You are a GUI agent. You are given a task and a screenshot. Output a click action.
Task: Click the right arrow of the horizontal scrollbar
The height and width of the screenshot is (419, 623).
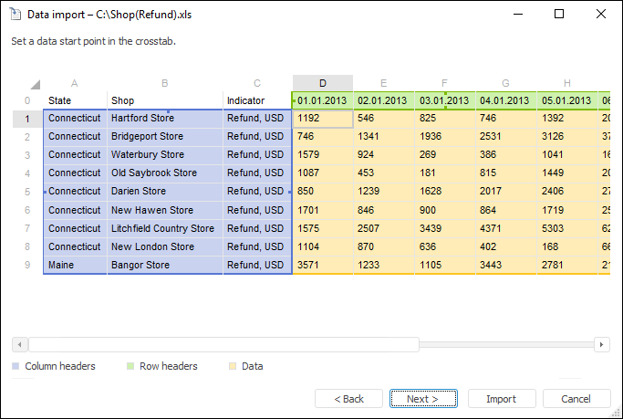pos(601,344)
